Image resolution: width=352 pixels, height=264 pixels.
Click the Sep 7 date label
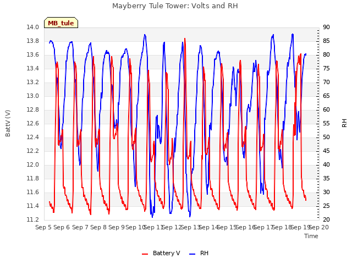click(x=80, y=227)
